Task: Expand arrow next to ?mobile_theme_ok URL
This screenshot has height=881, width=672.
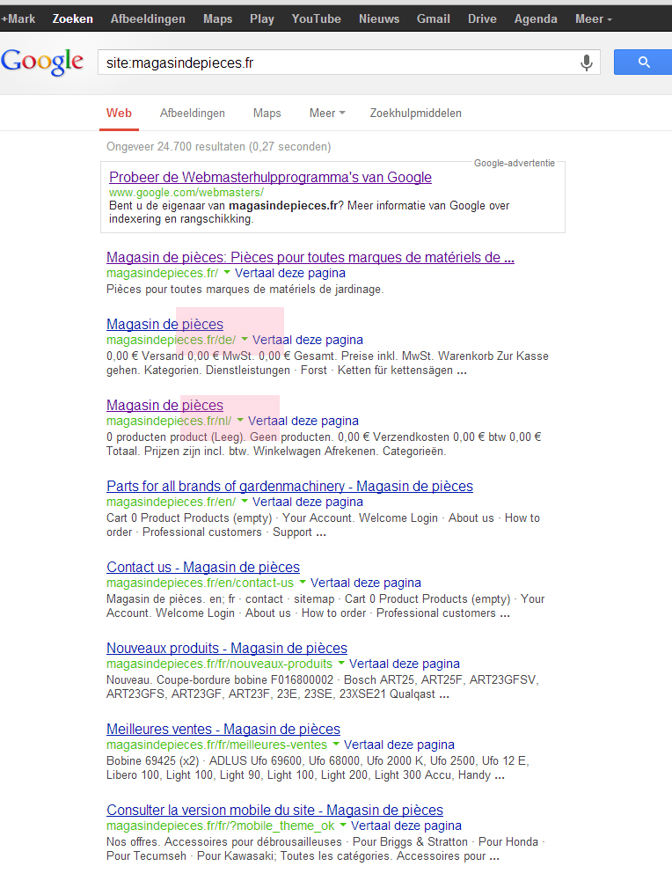Action: 343,825
